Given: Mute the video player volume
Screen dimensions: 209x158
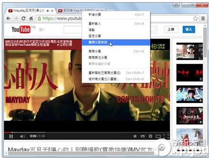Looking at the screenshot, I should [22, 136].
